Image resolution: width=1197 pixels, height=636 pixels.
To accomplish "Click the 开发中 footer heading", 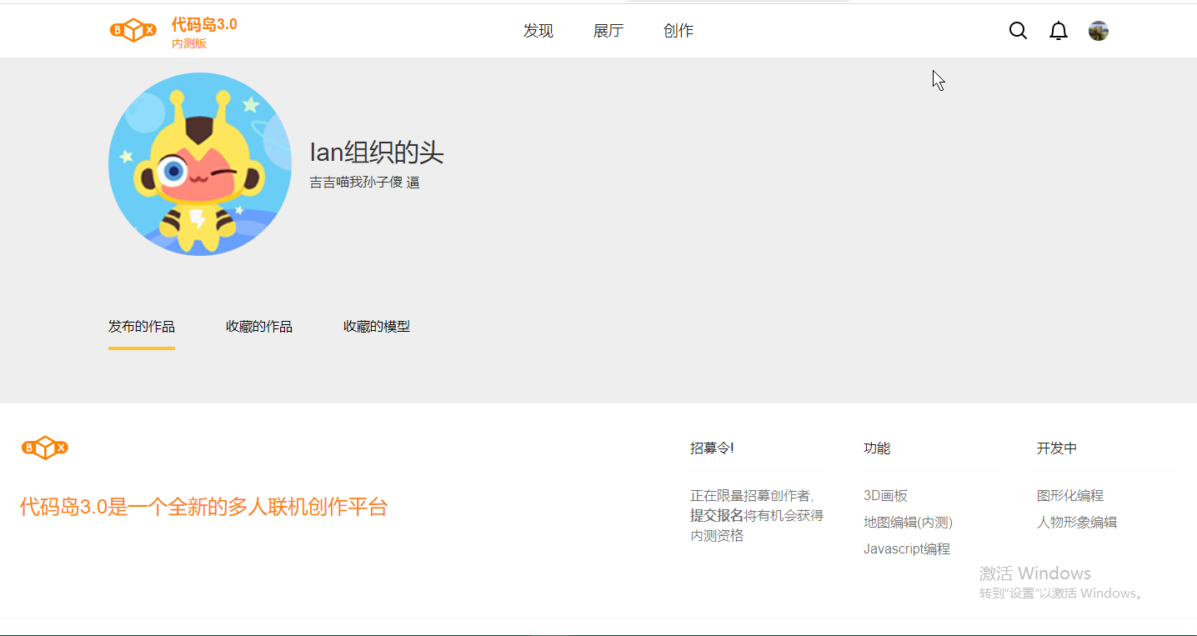I will 1057,448.
